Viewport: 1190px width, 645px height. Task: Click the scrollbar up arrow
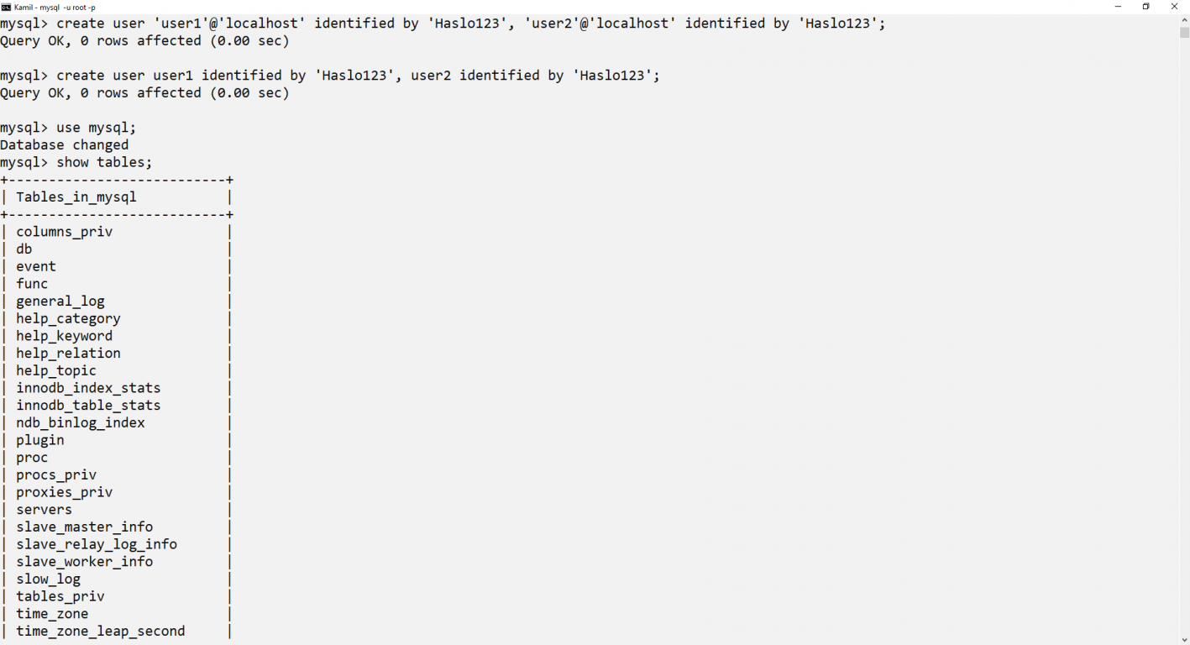pos(1184,20)
